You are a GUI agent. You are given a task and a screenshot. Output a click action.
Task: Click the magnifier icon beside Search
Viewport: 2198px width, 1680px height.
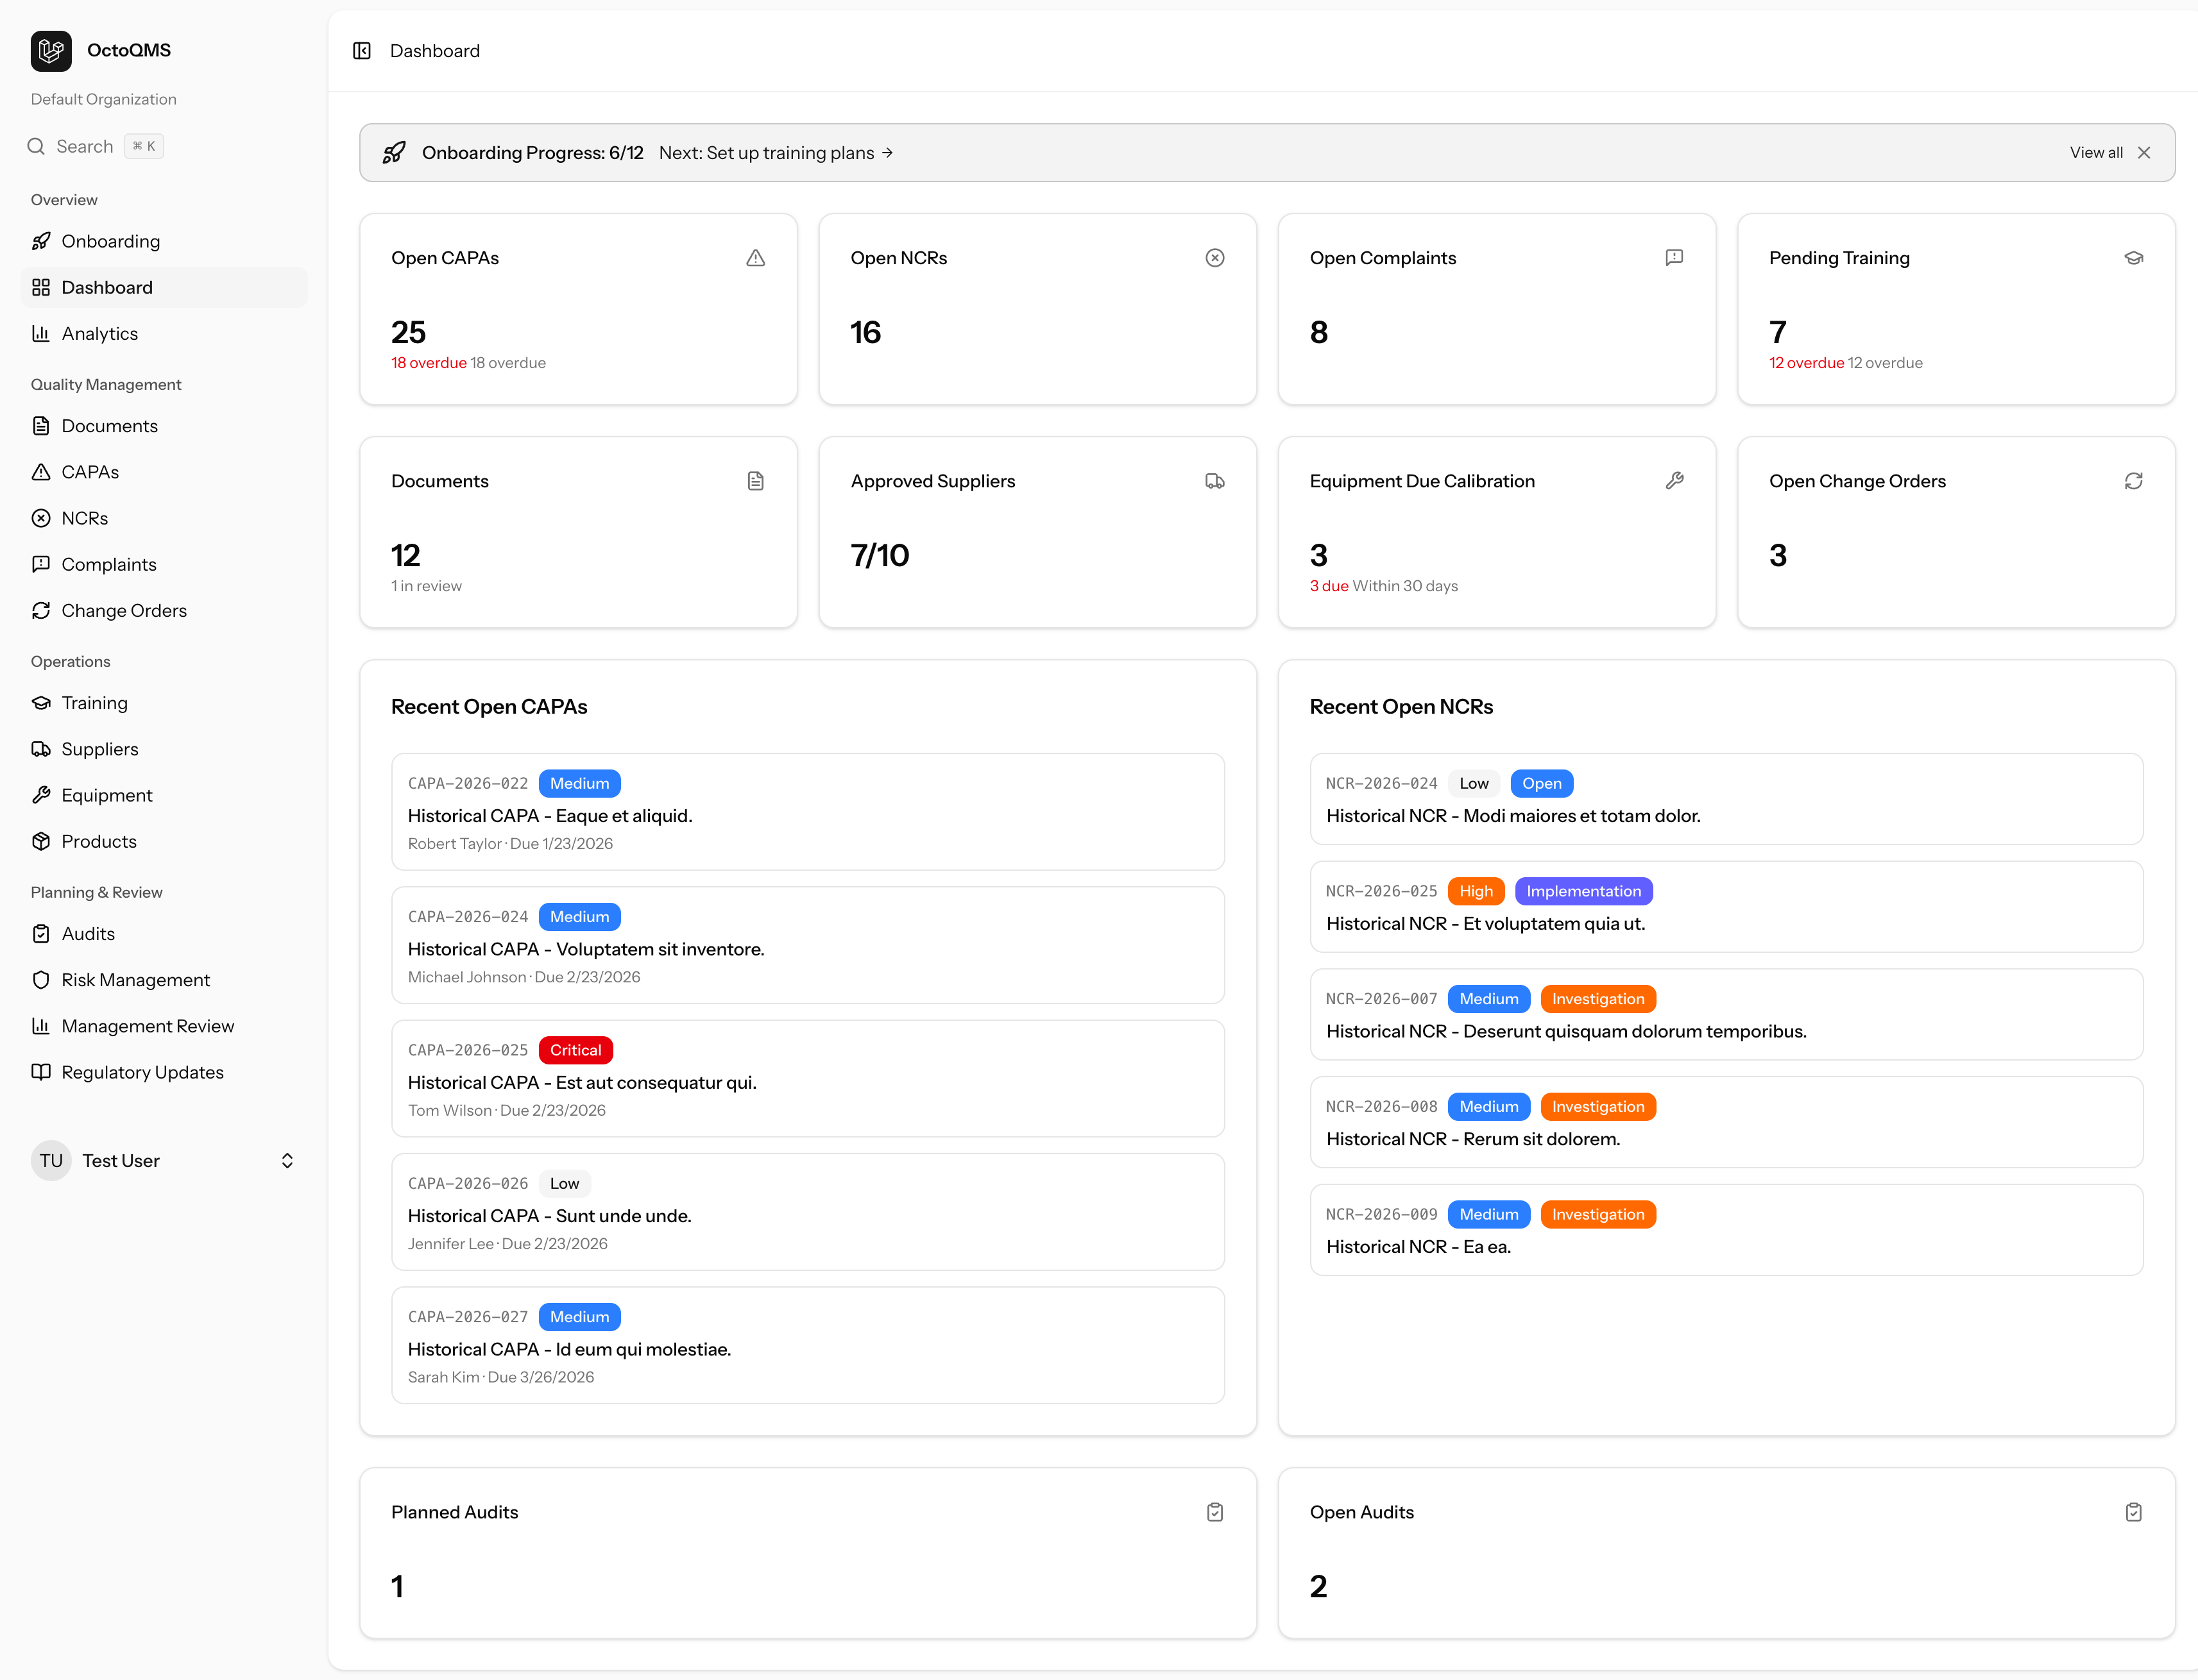[x=36, y=147]
